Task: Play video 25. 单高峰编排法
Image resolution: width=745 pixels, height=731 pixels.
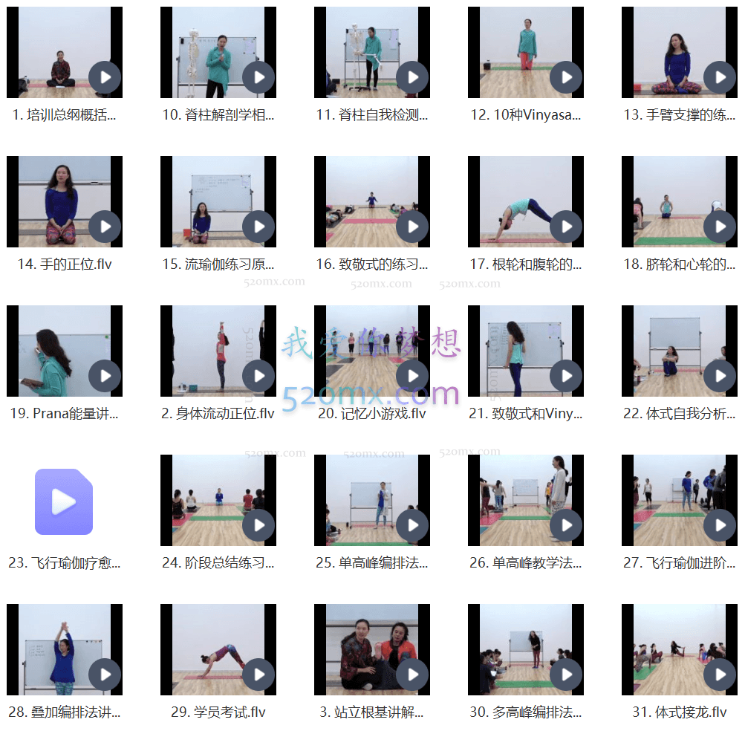Action: 412,525
